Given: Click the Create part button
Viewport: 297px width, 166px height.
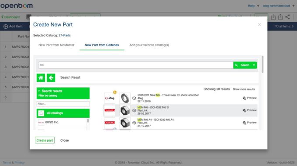Looking at the screenshot, I should (45, 140).
